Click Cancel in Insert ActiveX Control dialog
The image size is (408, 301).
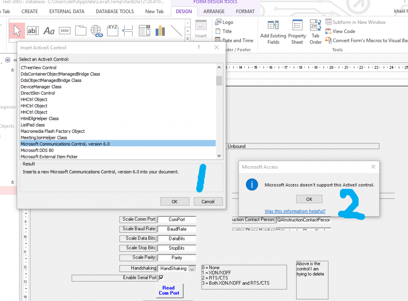point(208,202)
